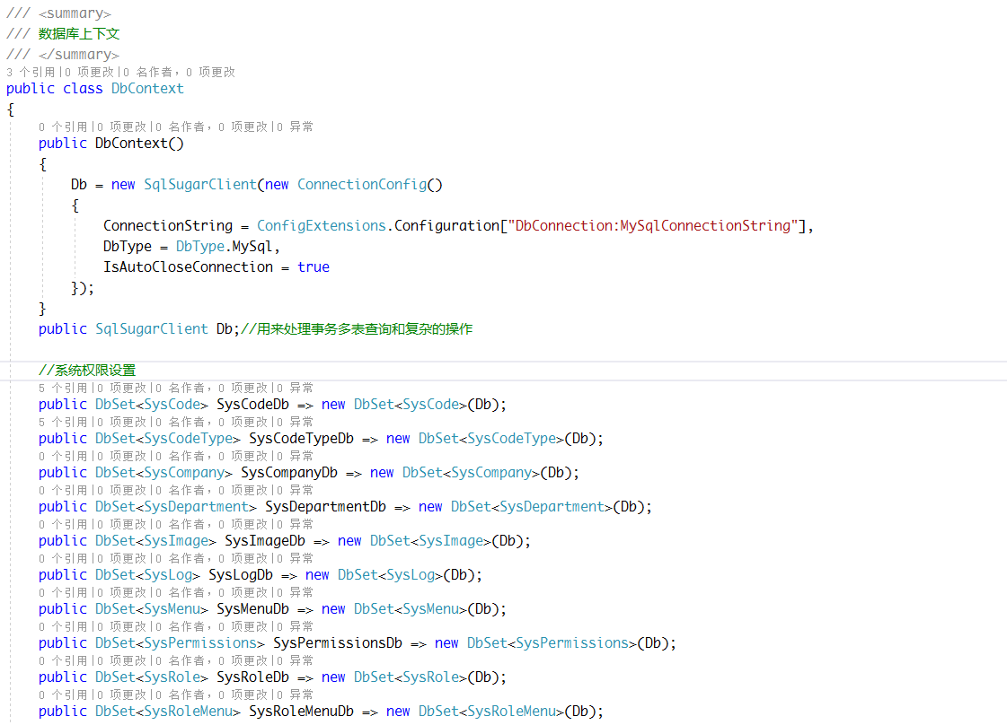This screenshot has height=725, width=1007.
Task: Click DbSet<SysDepartment> return type on the SysDepartmentDb line
Action: click(176, 507)
